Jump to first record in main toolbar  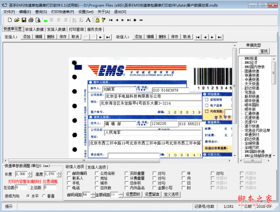coord(111,20)
